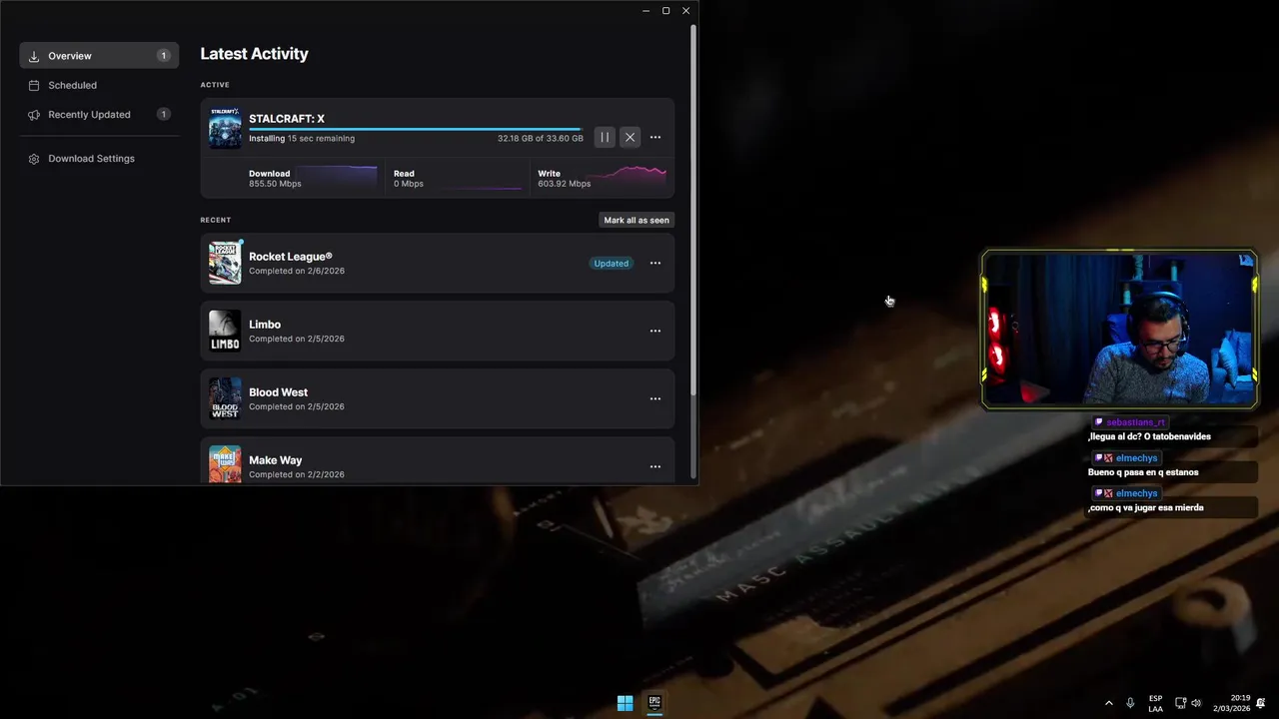Viewport: 1279px width, 719px height.
Task: Pause the STALCRAFT: X installation
Action: click(x=605, y=138)
